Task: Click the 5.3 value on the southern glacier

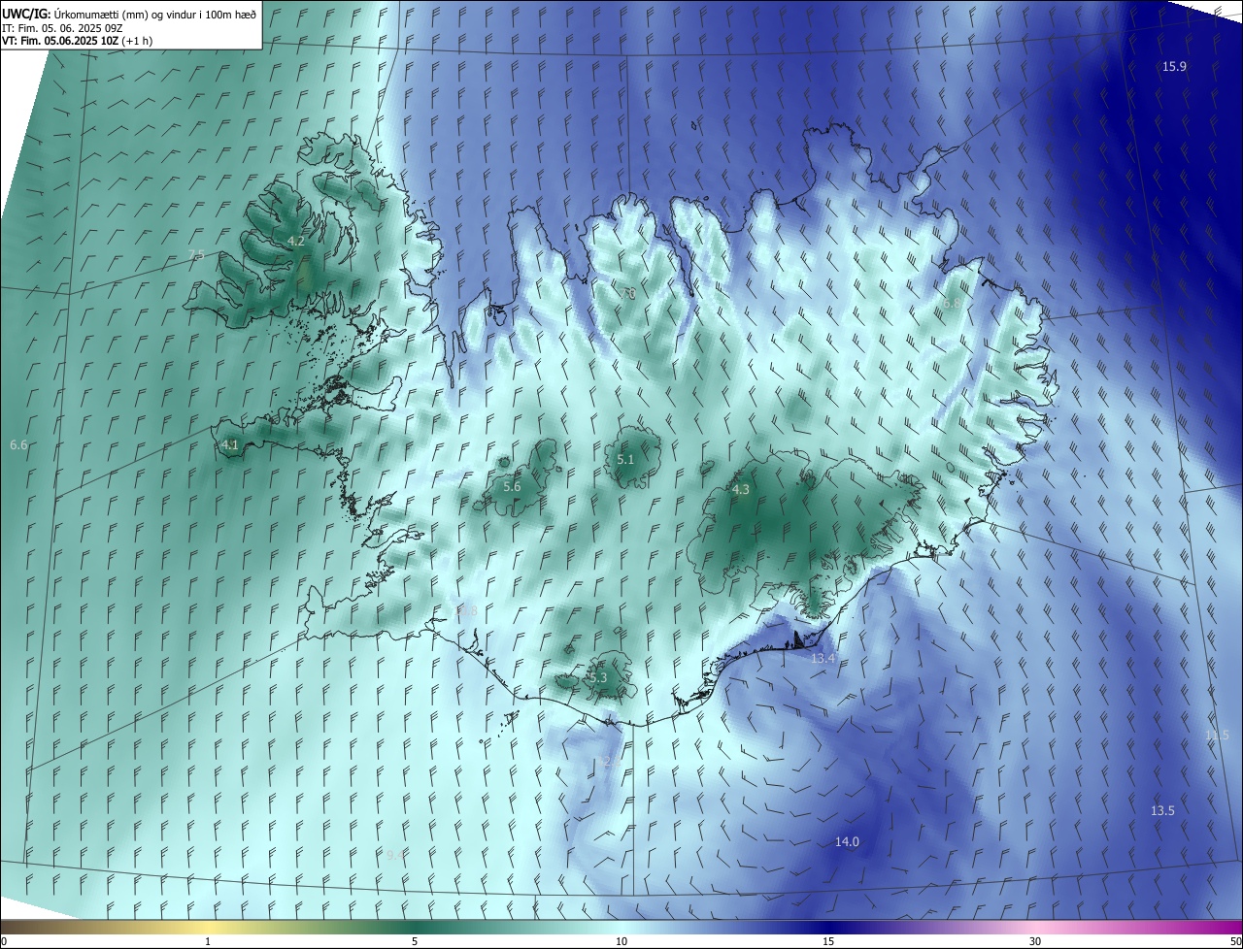Action: [x=598, y=677]
